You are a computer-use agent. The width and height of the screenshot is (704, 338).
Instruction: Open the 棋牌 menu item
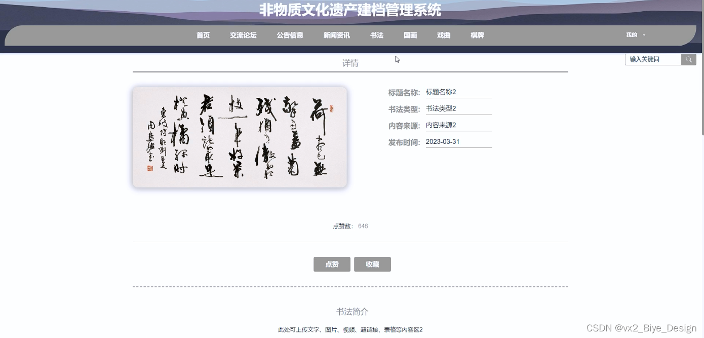coord(477,35)
